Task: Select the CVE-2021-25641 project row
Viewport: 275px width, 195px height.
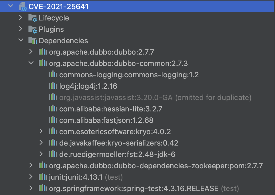Action: 137,7
